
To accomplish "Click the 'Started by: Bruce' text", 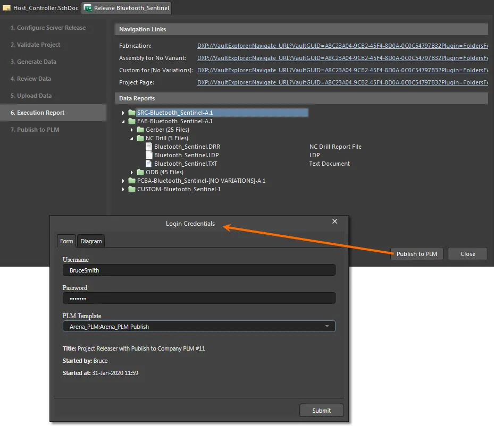I will pyautogui.click(x=85, y=361).
